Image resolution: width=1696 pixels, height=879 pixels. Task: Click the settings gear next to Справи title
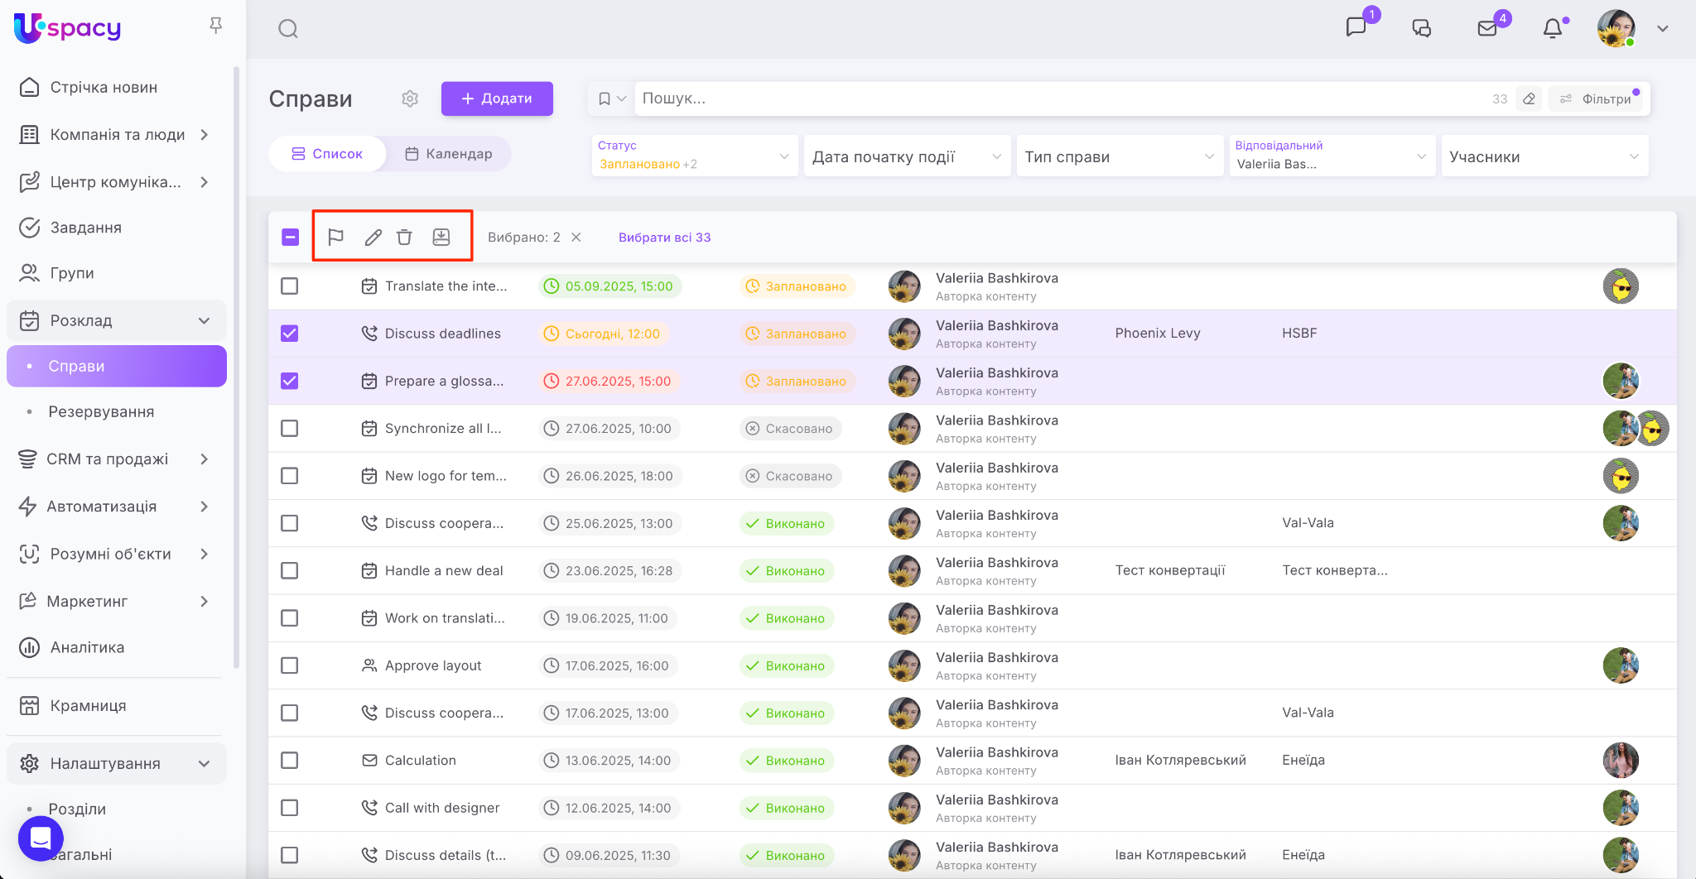(410, 99)
